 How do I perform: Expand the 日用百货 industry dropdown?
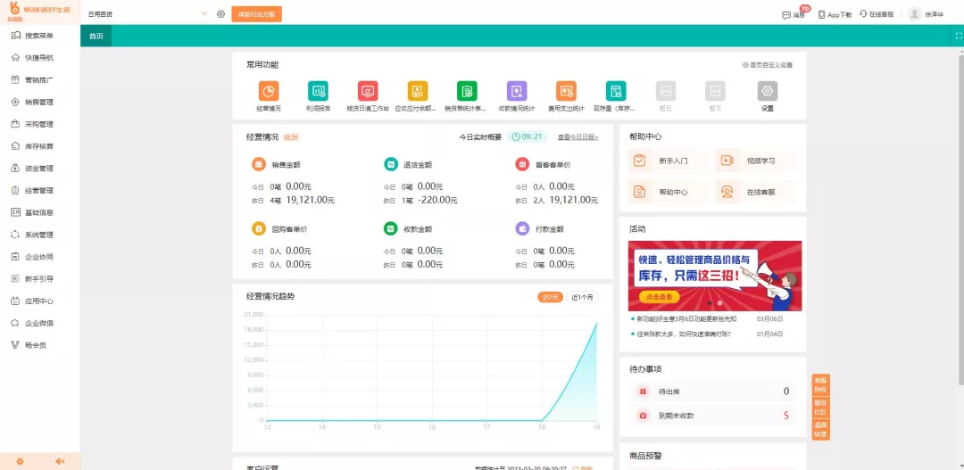coord(147,13)
